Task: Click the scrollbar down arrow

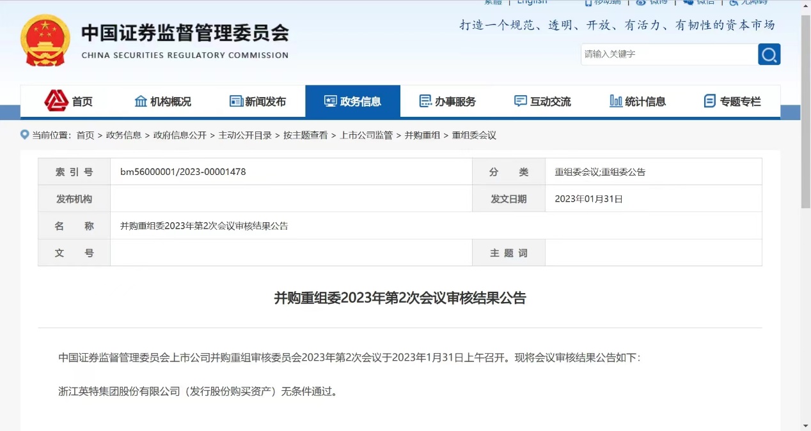Action: [805, 426]
